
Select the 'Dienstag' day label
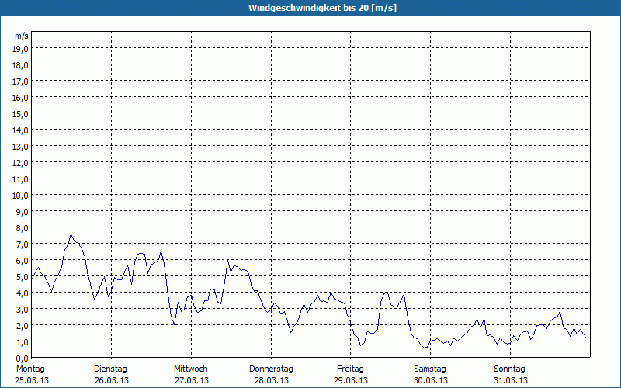(110, 369)
